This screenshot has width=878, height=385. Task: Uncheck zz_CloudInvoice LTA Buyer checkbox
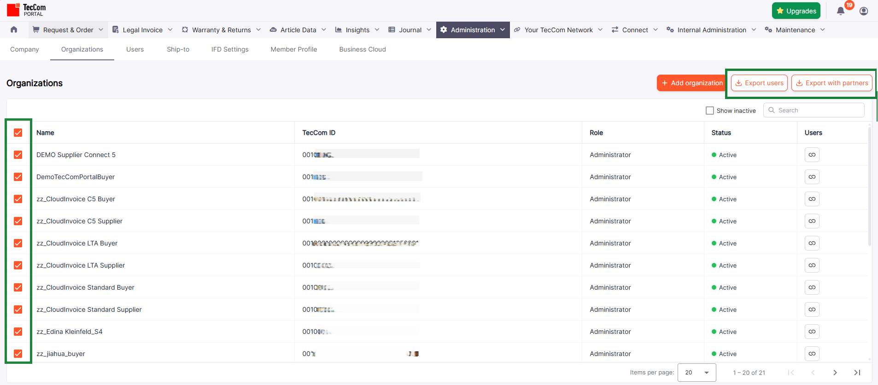coord(18,243)
